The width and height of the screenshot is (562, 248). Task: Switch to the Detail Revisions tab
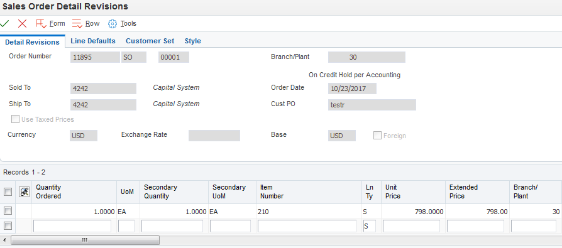32,42
